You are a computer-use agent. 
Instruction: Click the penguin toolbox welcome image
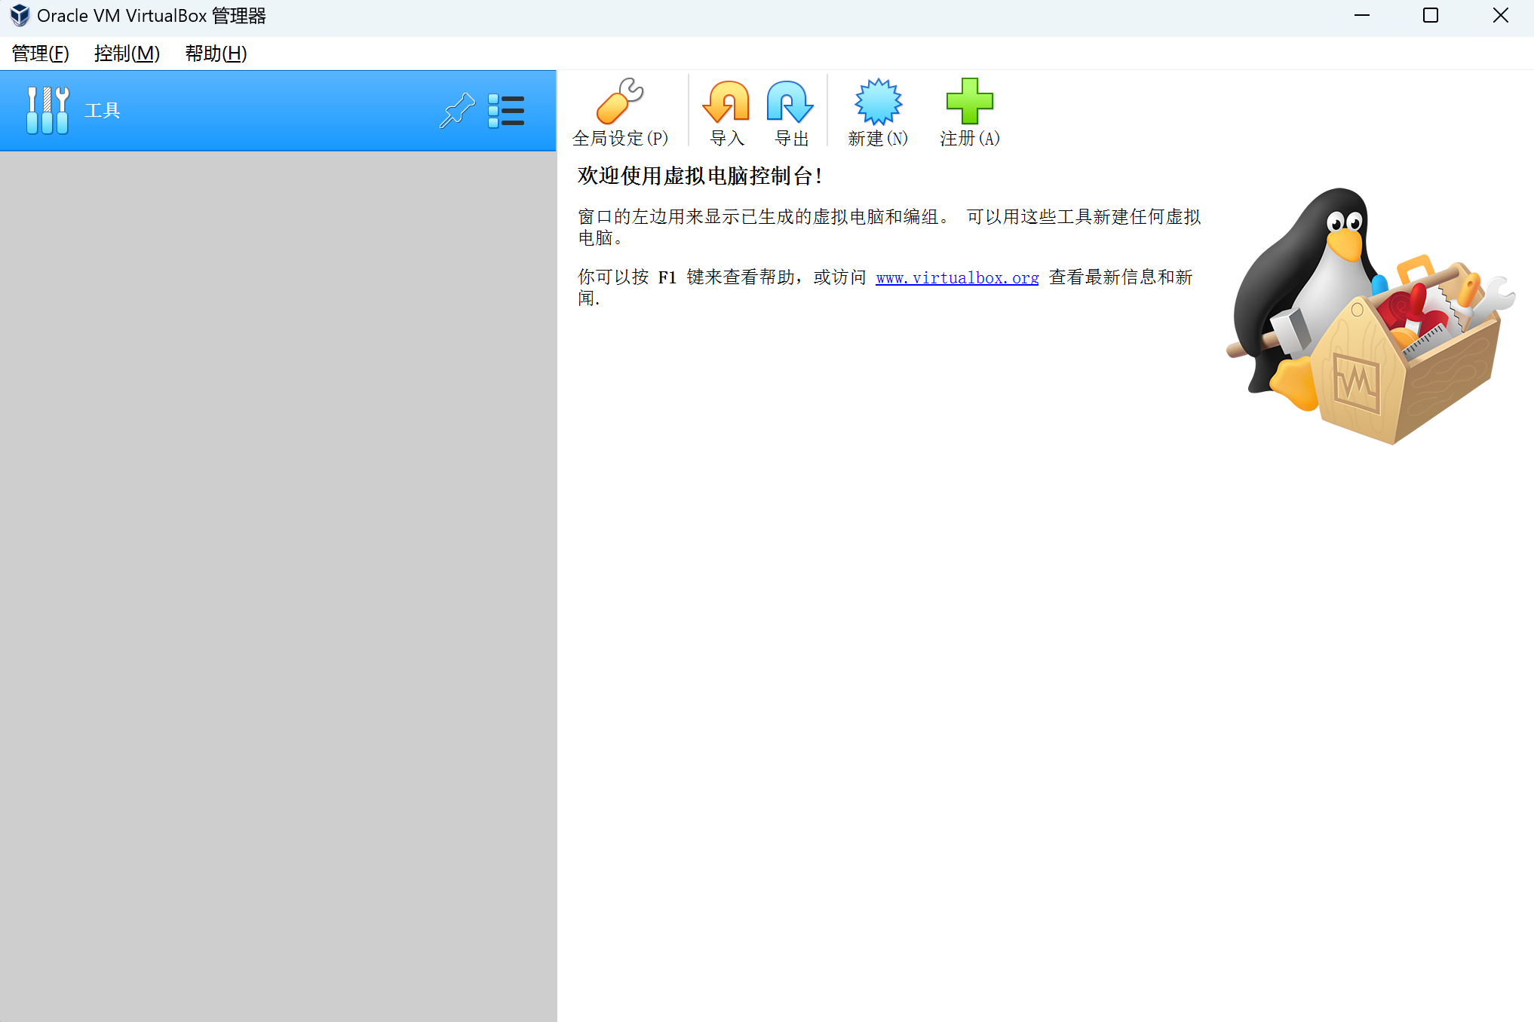pyautogui.click(x=1370, y=316)
